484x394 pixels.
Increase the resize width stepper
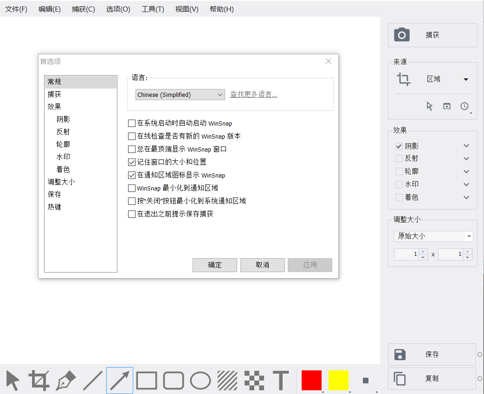(423, 252)
